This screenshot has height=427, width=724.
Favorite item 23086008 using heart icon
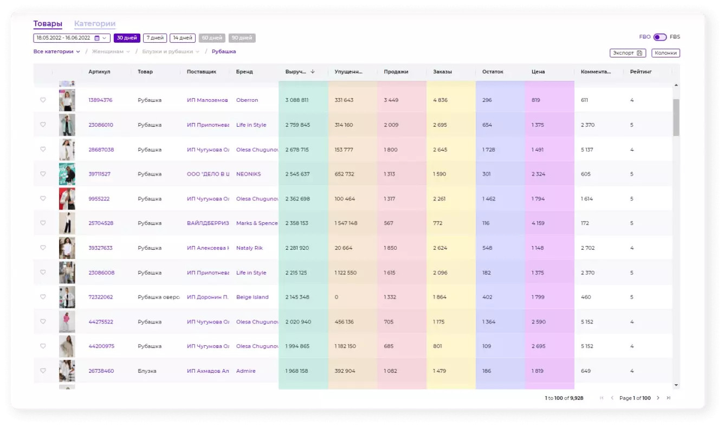tap(43, 273)
